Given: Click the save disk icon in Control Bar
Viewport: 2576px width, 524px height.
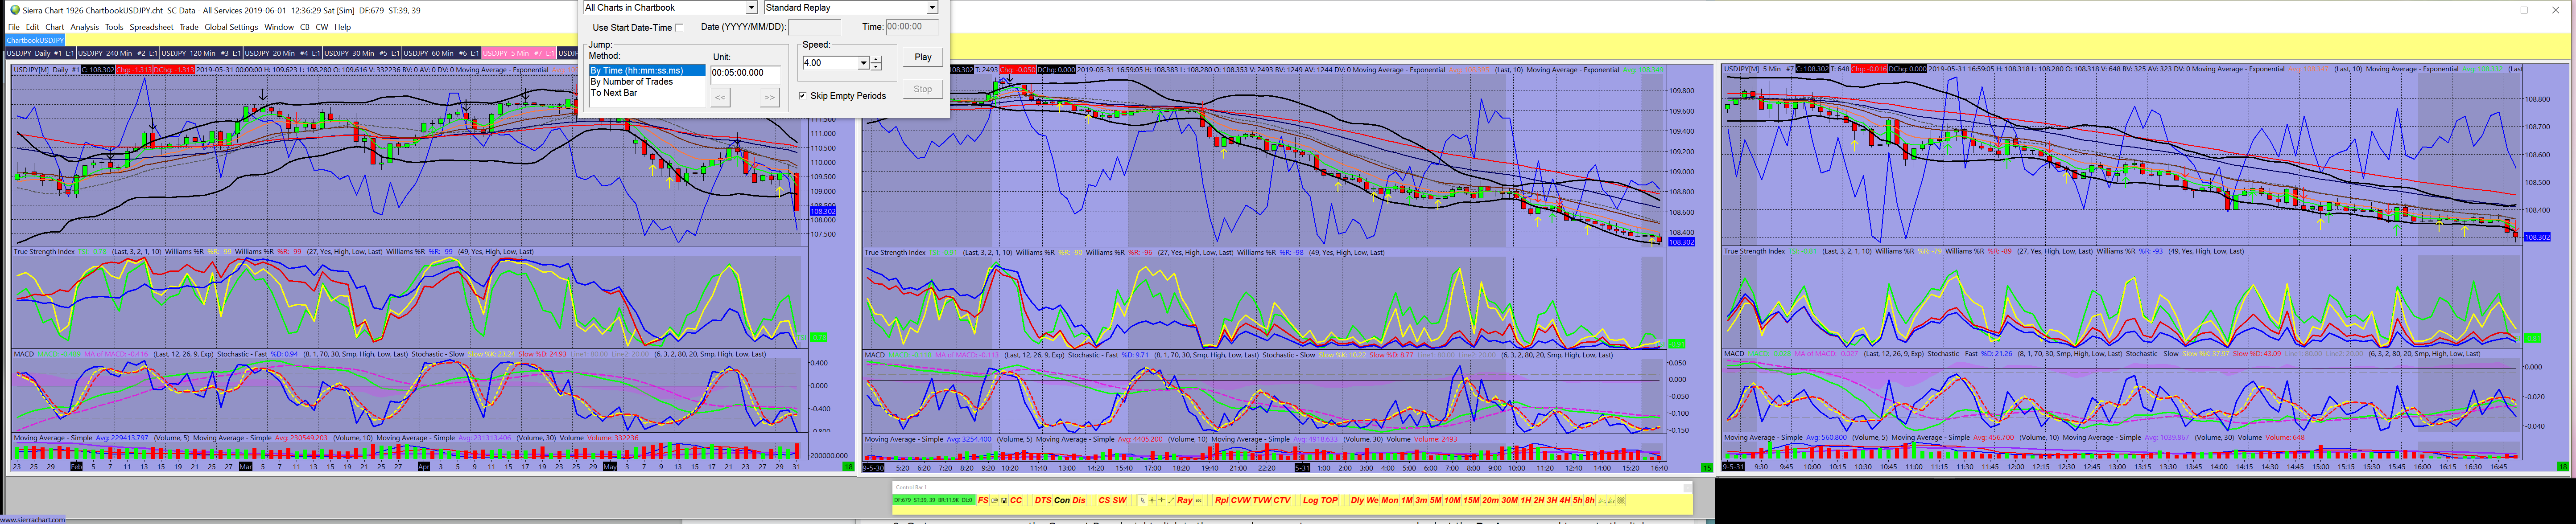Looking at the screenshot, I should tap(1004, 500).
